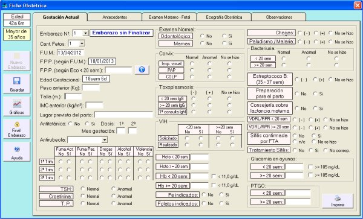Close the Ficha Obstétrica window

coord(358,5)
